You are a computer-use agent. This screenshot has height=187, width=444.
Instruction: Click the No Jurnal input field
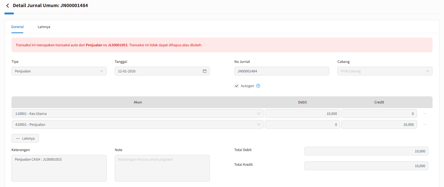pyautogui.click(x=282, y=71)
